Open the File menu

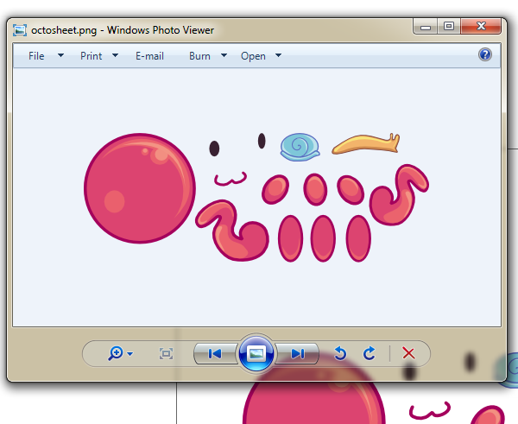point(36,56)
